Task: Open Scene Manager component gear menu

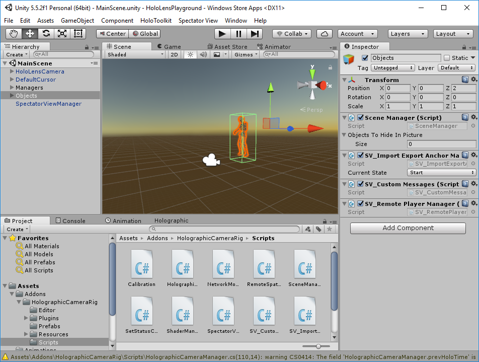Action: click(x=474, y=117)
